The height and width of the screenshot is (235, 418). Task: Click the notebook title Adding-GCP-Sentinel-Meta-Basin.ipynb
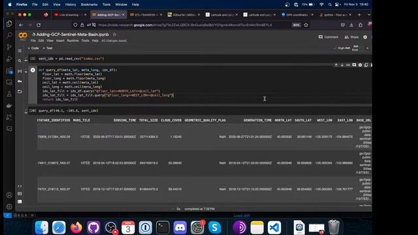pyautogui.click(x=72, y=35)
